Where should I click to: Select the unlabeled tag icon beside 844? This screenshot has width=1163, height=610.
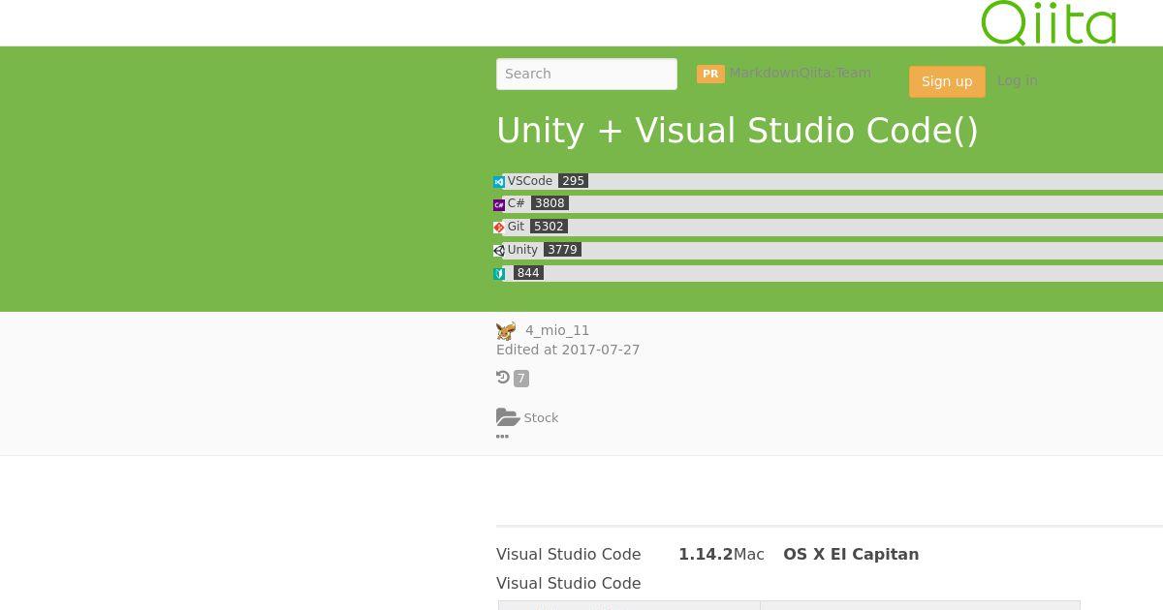click(x=499, y=274)
